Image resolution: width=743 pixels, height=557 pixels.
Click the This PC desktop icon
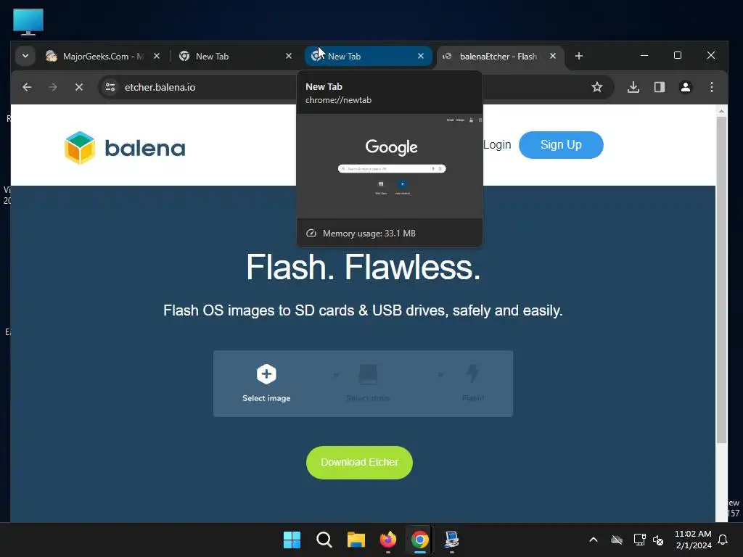[x=28, y=22]
